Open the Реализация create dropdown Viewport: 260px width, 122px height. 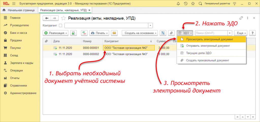coord(56,33)
